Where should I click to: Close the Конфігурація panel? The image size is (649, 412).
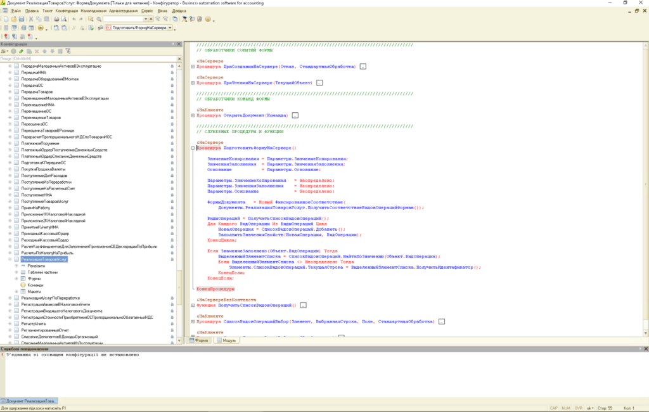[180, 44]
